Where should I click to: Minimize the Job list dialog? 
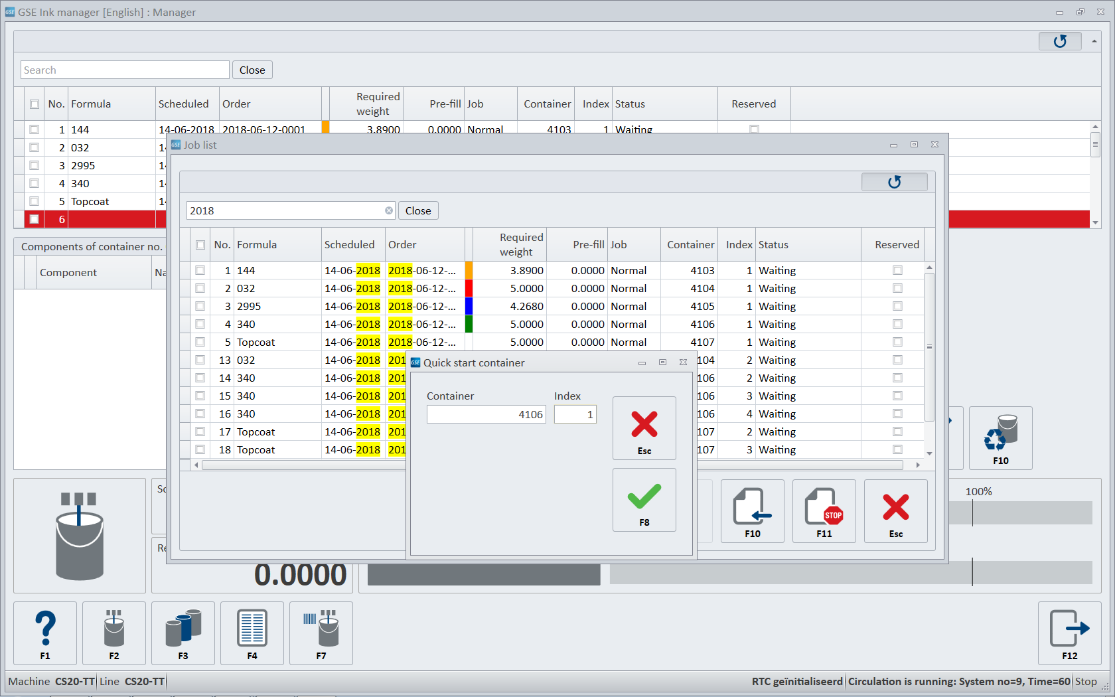point(893,145)
